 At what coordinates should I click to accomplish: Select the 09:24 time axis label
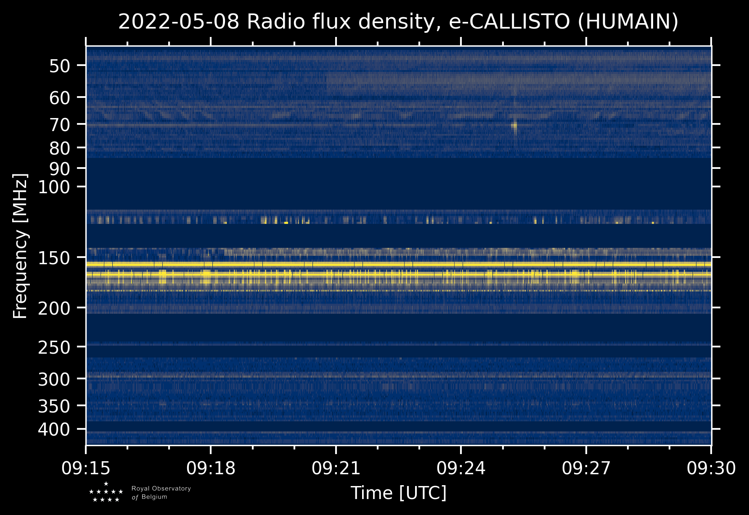pyautogui.click(x=461, y=468)
